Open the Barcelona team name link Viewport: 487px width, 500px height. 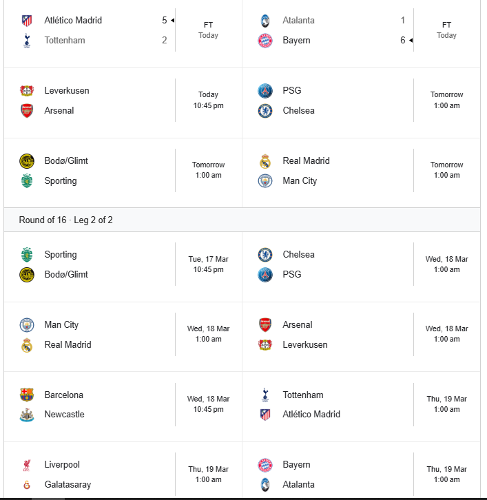click(63, 395)
